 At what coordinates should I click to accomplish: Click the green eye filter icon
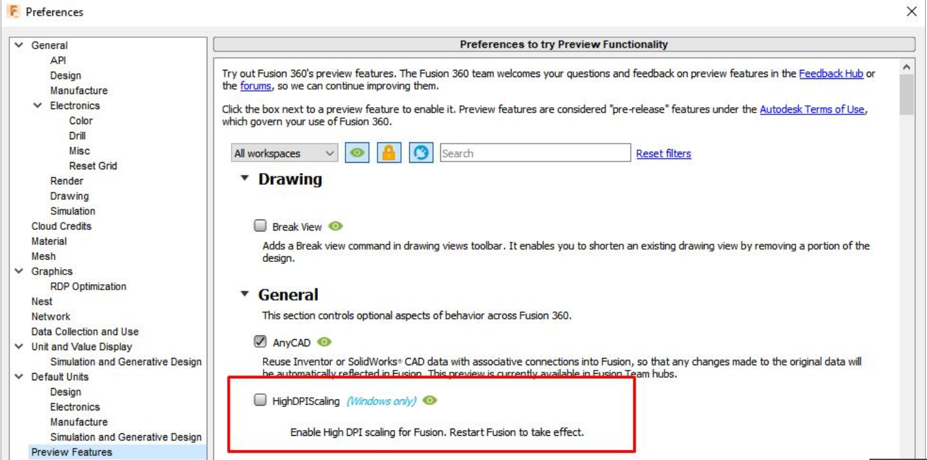click(x=357, y=154)
